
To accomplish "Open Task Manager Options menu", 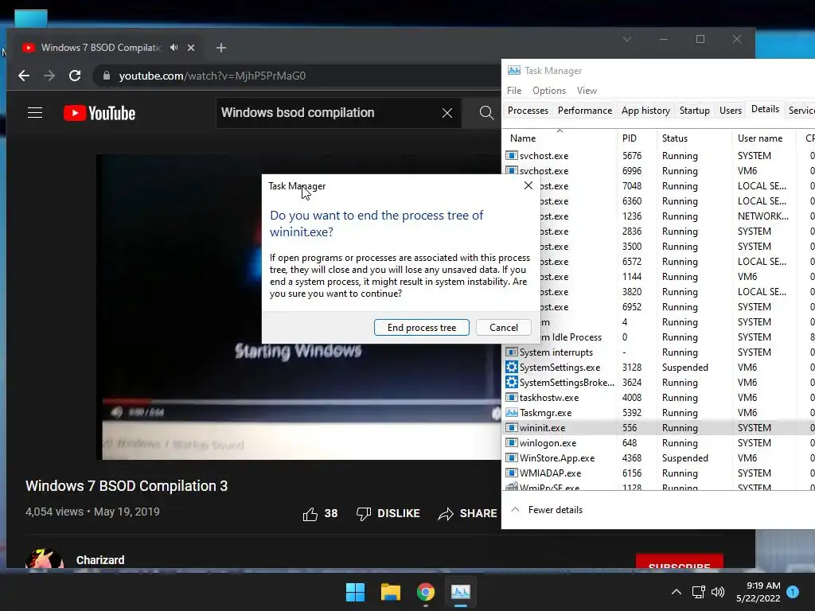I will [x=549, y=91].
